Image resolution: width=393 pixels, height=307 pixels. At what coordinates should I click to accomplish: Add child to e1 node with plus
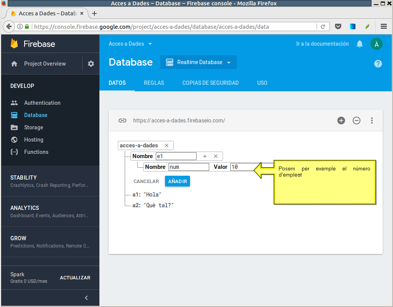tap(205, 156)
